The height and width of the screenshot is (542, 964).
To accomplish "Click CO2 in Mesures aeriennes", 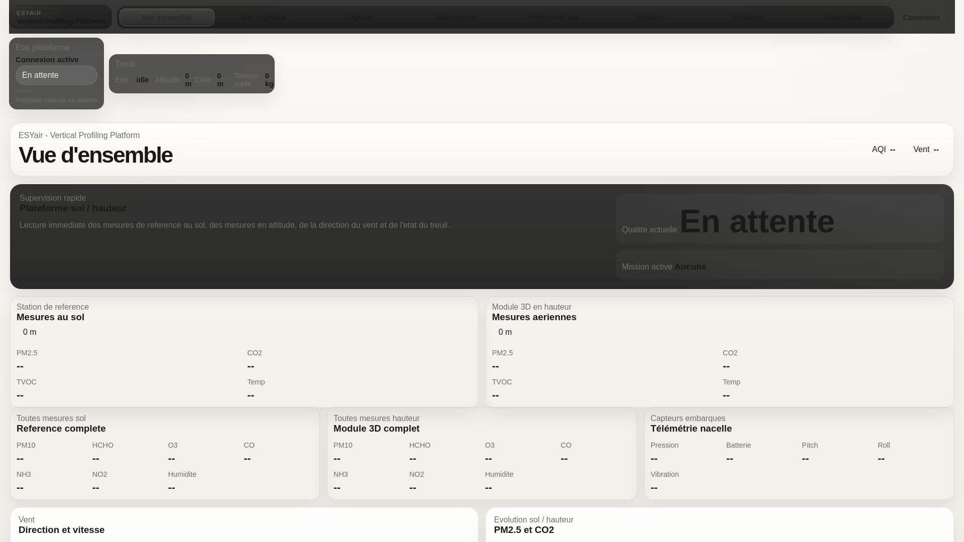I will coord(730,353).
